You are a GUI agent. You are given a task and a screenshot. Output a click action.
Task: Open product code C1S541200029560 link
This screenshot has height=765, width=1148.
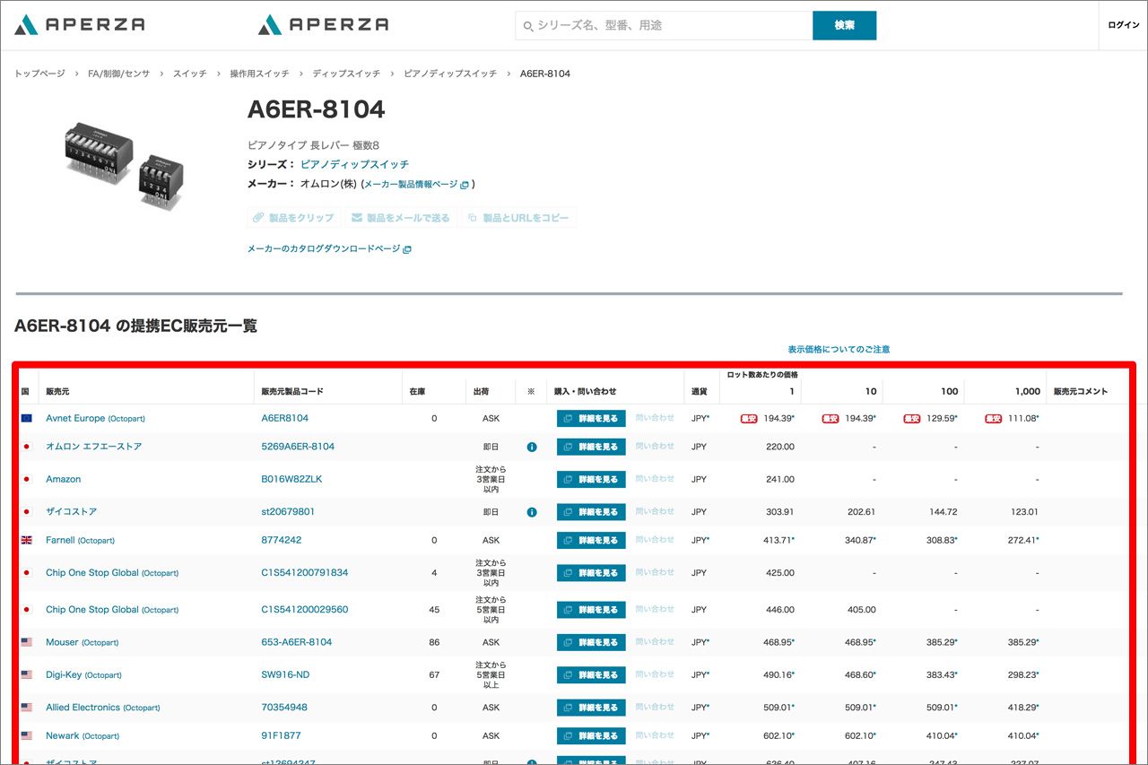[305, 609]
